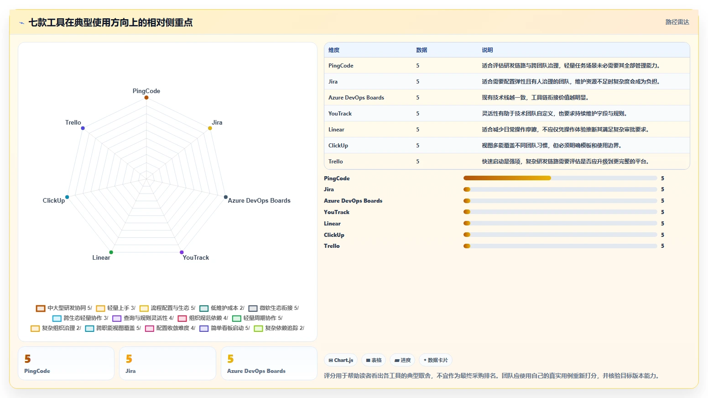Click the Jira progress bar
Image resolution: width=708 pixels, height=398 pixels.
pos(560,189)
